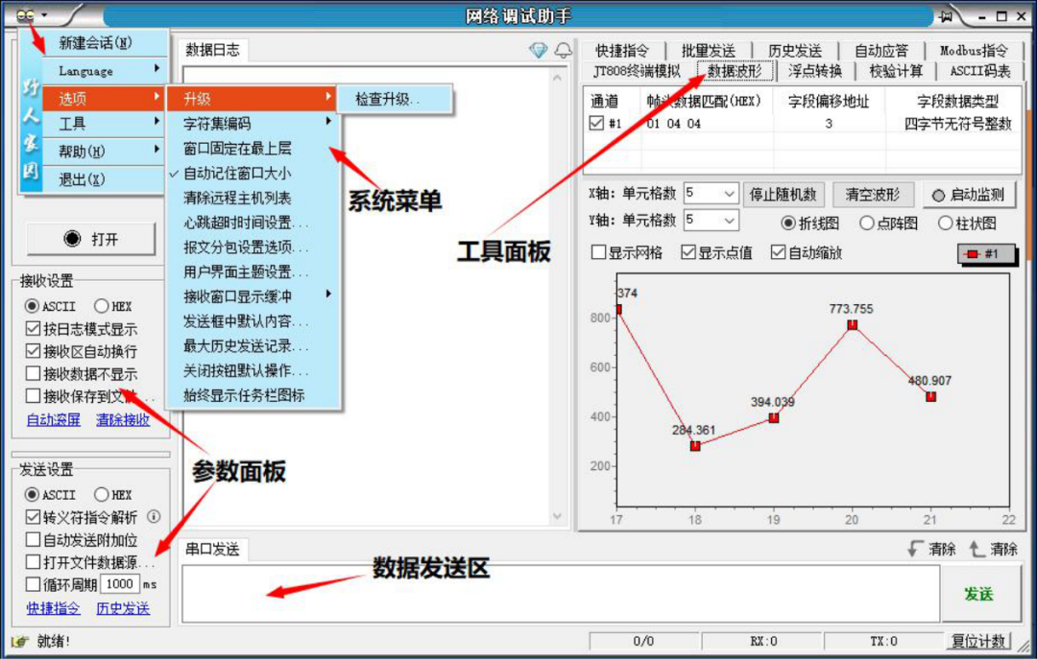Click the 停止随机数 button
The image size is (1037, 660).
pyautogui.click(x=783, y=194)
